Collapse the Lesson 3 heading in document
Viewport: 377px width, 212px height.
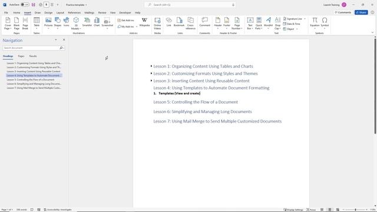tap(151, 80)
